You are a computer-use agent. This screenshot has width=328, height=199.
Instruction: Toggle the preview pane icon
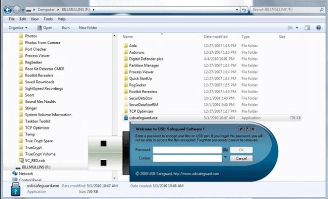tap(307, 27)
